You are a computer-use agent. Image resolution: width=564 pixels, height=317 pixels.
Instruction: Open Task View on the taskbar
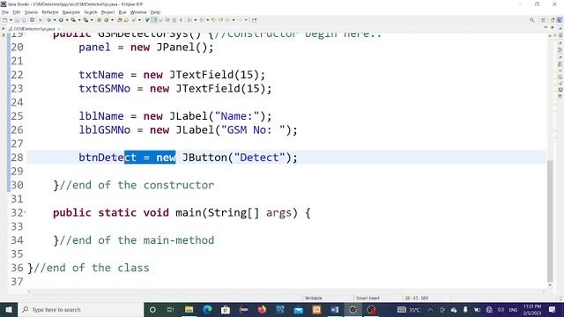click(x=170, y=309)
